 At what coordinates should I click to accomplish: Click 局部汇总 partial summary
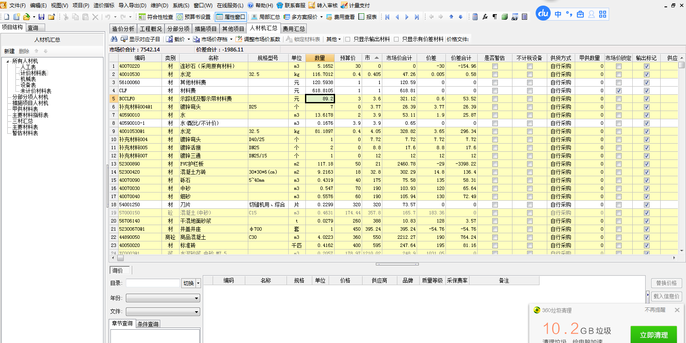point(265,17)
